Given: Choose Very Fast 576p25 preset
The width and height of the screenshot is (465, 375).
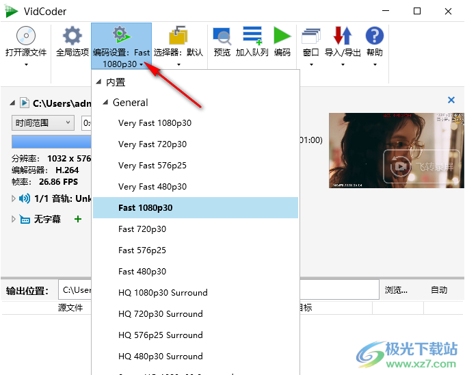Looking at the screenshot, I should pyautogui.click(x=196, y=165).
